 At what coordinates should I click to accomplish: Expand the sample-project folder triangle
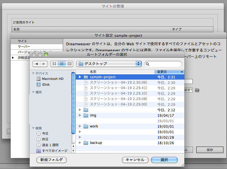(80, 77)
